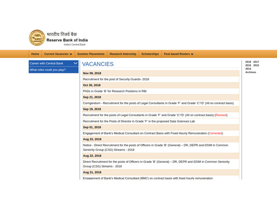
Task: Select the 2018 archive year
Action: [248, 62]
